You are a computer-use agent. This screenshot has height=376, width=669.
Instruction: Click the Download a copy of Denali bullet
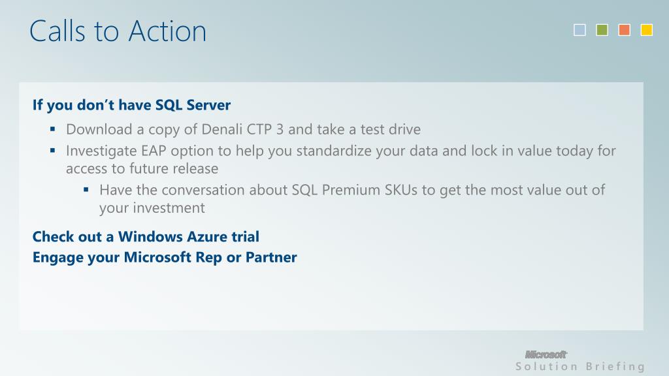tap(243, 129)
